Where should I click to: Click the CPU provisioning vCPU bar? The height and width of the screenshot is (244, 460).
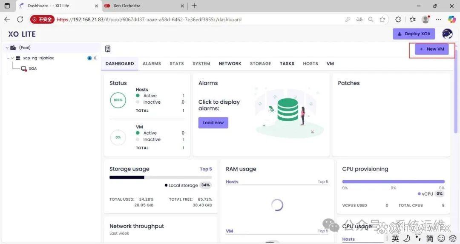coord(393,182)
